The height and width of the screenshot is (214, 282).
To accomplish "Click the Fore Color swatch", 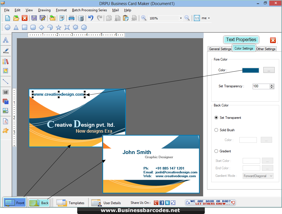I will tap(251, 70).
